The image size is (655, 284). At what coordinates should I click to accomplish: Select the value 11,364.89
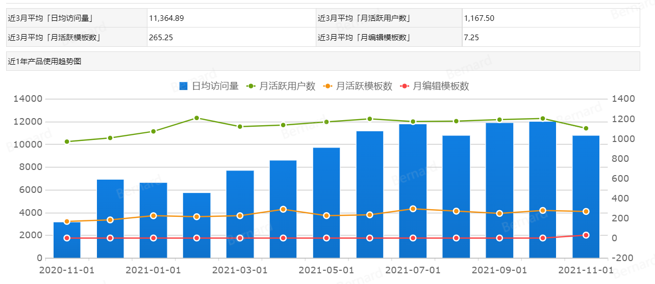[166, 18]
